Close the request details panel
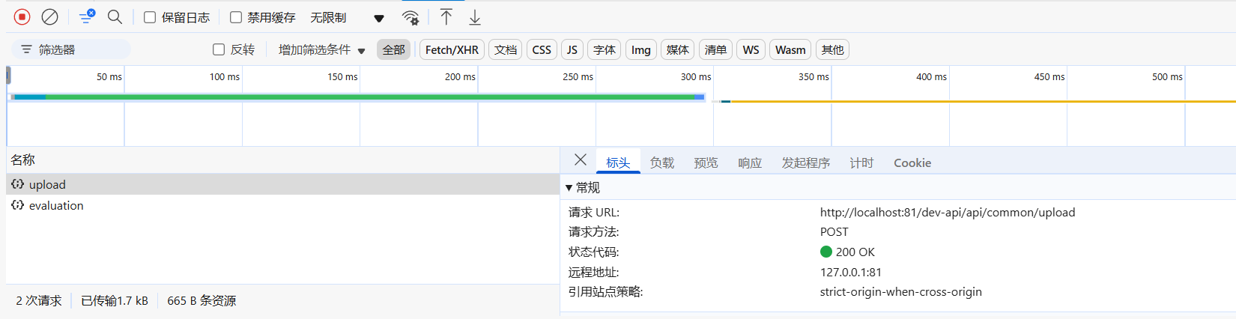 coord(580,159)
